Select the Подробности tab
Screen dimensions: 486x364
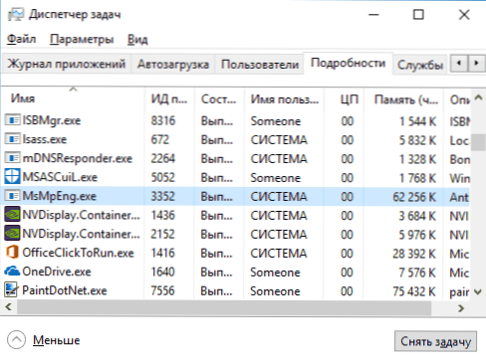348,63
